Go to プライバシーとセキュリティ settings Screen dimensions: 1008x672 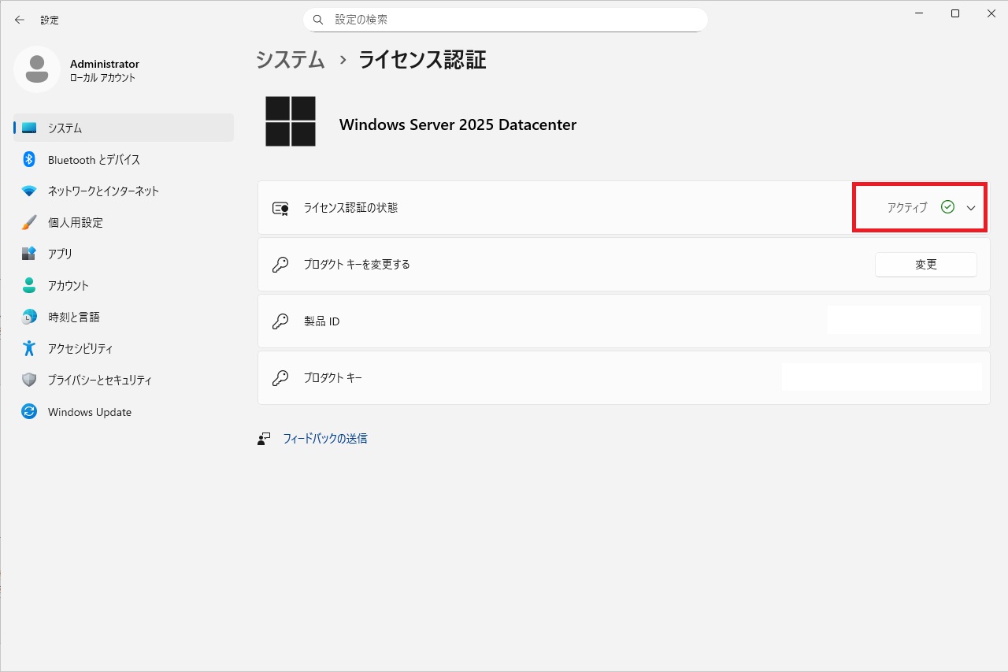click(x=124, y=380)
